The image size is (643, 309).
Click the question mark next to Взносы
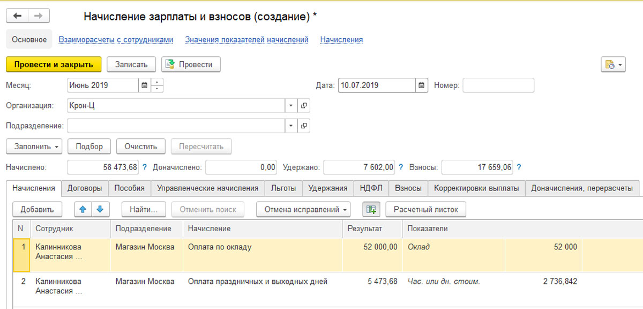pyautogui.click(x=519, y=167)
